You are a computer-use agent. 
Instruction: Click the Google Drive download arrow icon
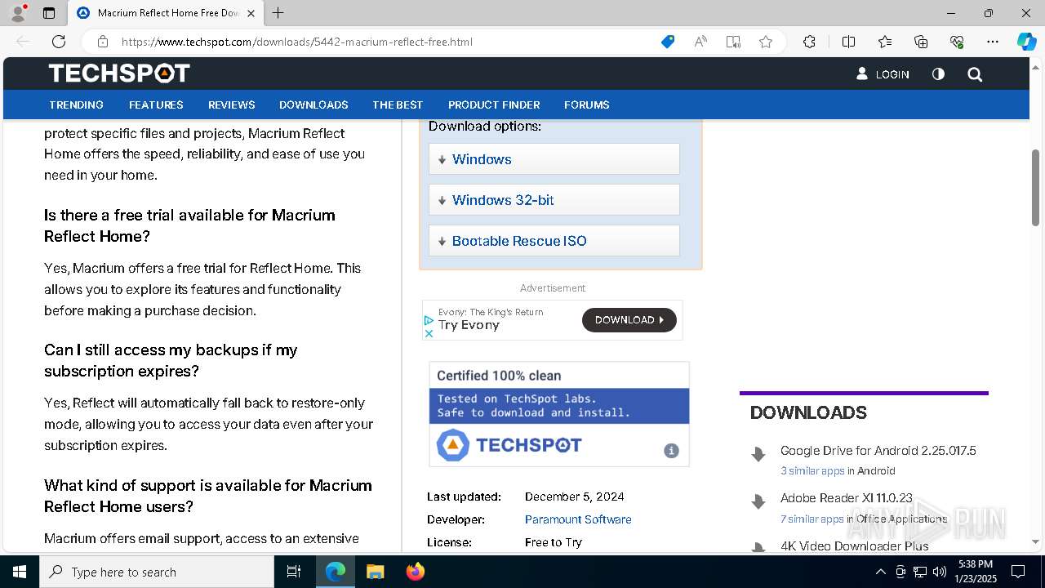pyautogui.click(x=758, y=454)
